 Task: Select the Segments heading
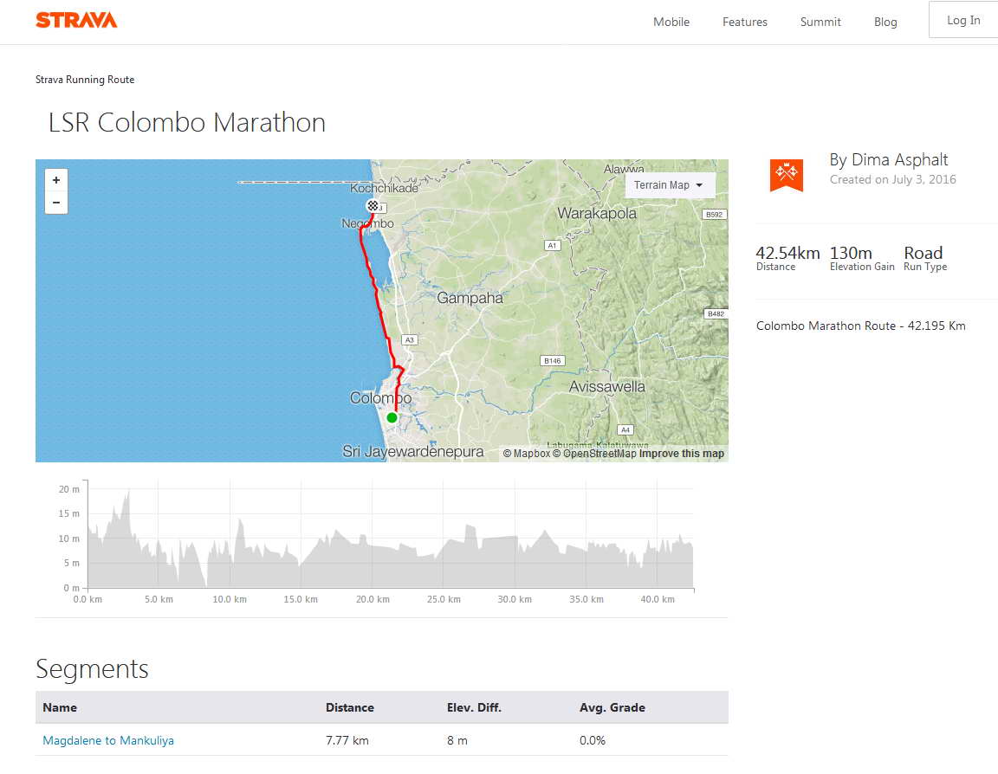tap(93, 668)
